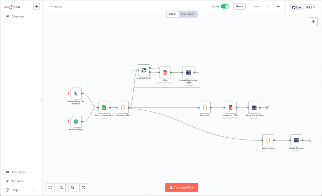Viewport: 322px width, 196px height.
Task: Select the Editor tab
Action: [173, 14]
